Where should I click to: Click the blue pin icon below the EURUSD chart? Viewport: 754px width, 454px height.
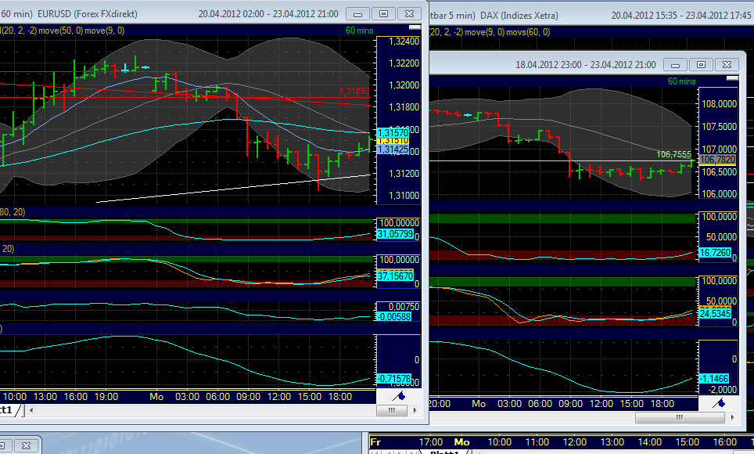click(399, 398)
